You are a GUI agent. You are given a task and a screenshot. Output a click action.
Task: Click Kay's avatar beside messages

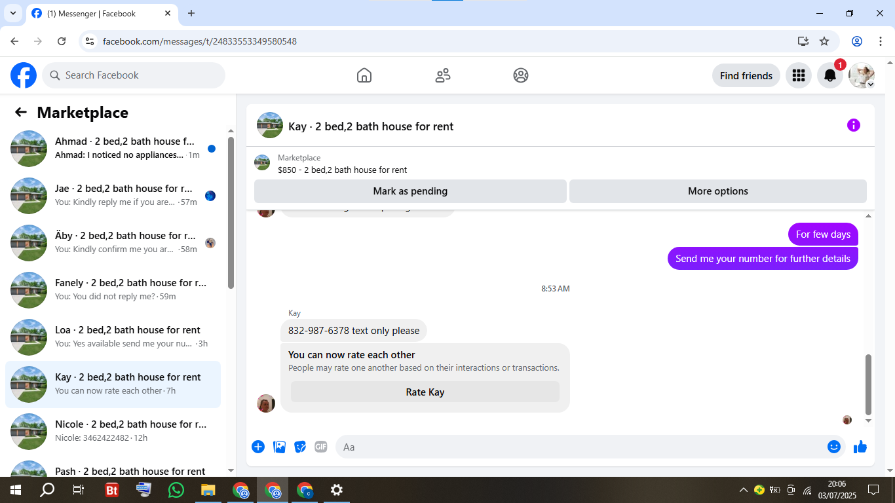pyautogui.click(x=266, y=403)
